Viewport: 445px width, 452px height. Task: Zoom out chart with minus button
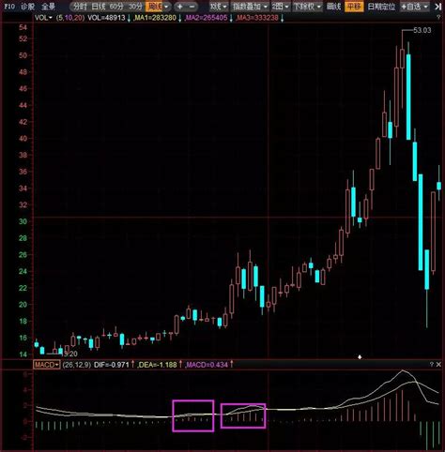192,7
